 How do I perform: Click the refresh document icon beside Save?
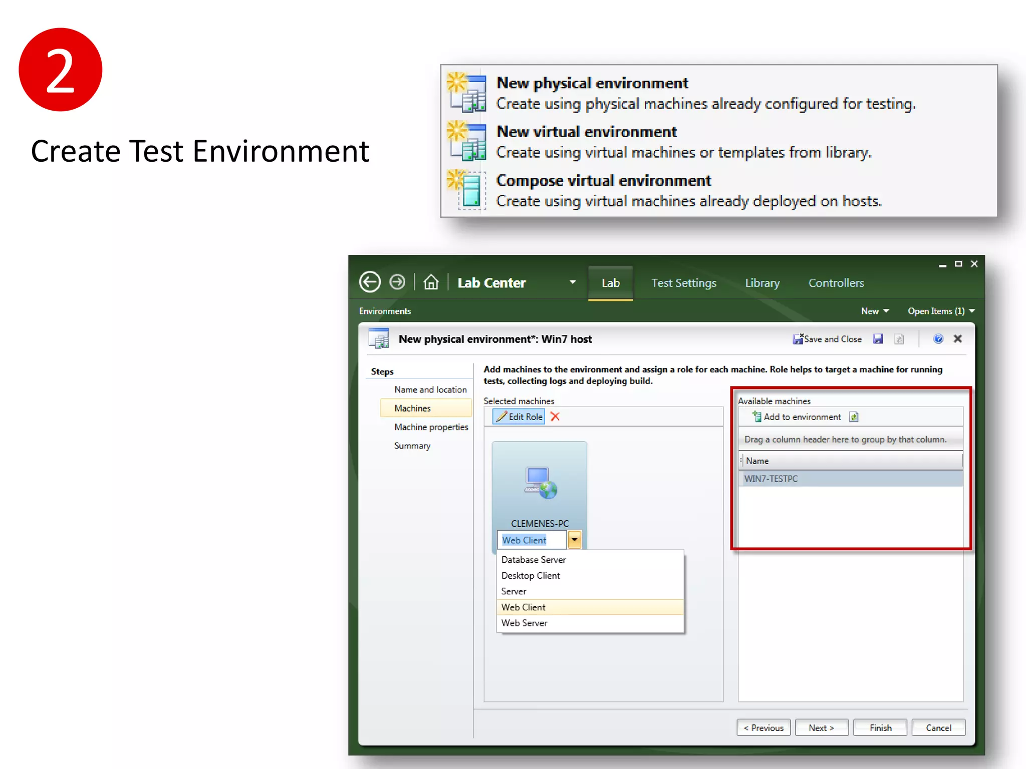click(x=899, y=339)
